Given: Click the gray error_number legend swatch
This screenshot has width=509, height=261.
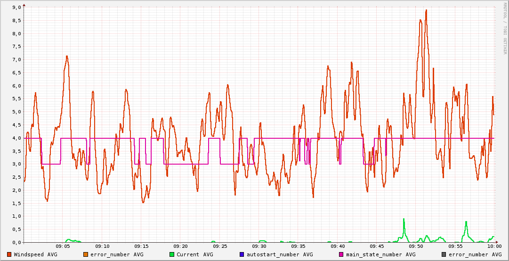Looking at the screenshot, I should pyautogui.click(x=444, y=254).
